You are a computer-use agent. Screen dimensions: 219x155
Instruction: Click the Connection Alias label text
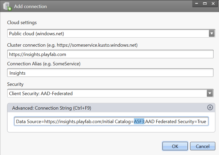44,64
